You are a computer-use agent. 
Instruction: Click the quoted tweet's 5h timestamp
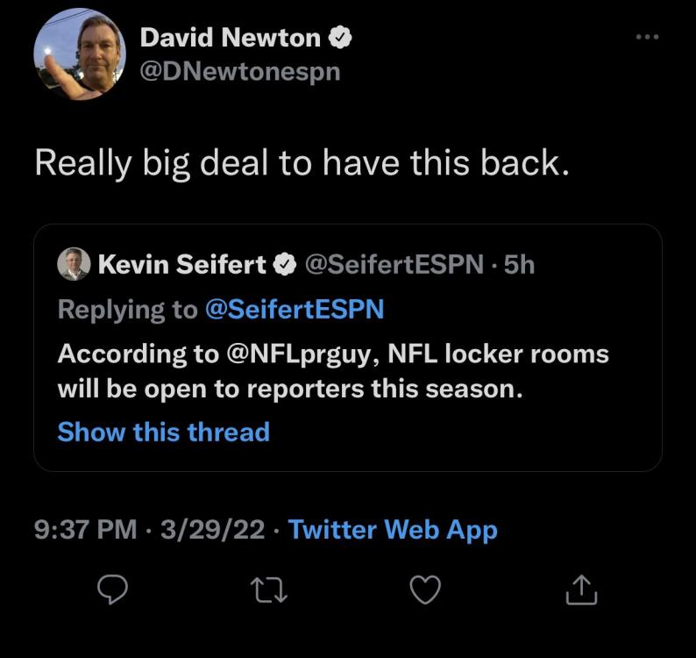click(x=519, y=265)
